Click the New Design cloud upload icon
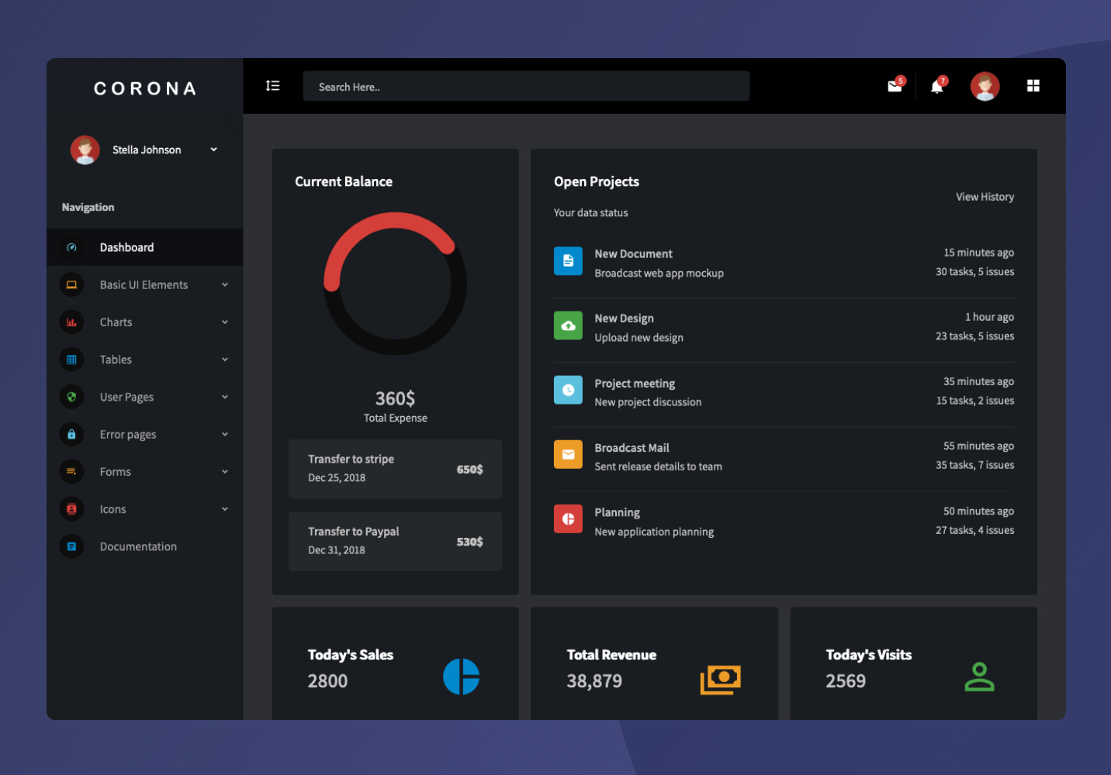This screenshot has height=775, width=1111. point(568,325)
